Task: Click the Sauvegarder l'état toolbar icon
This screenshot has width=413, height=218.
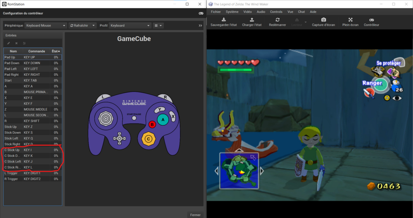Action: 223,20
